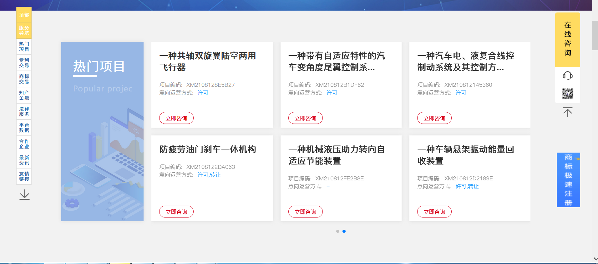Open the 商标极速注册 blue banner
Image resolution: width=598 pixels, height=264 pixels.
(x=568, y=180)
